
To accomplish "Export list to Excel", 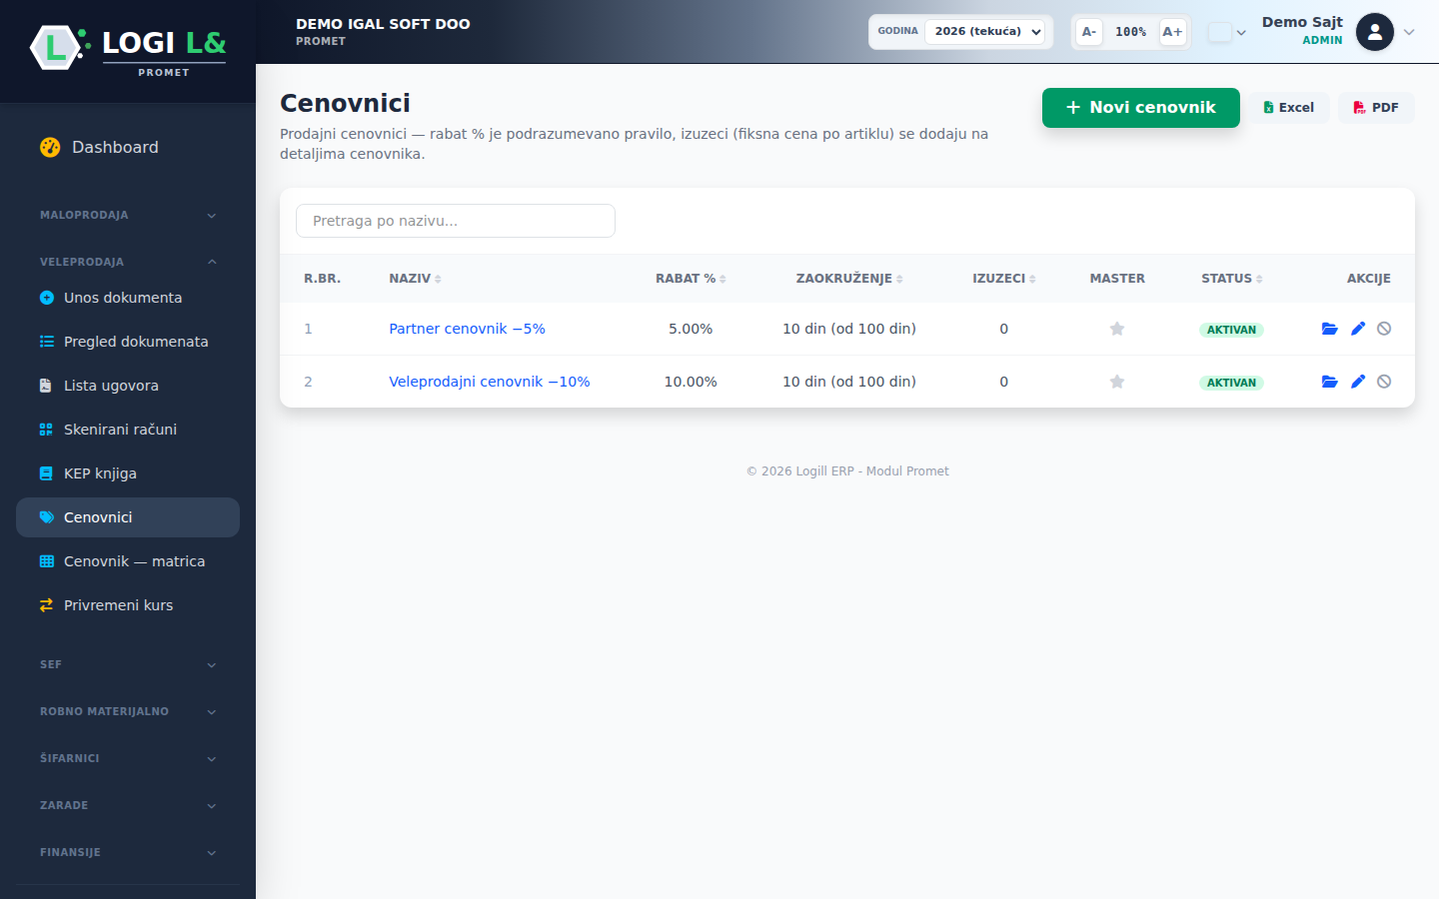I will 1288,108.
